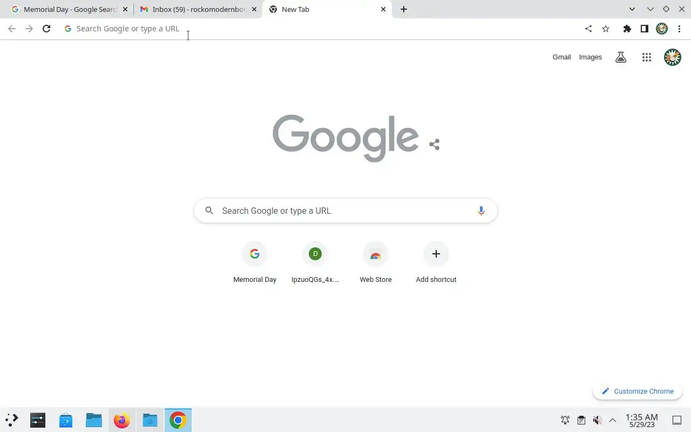Open the system settings taskbar icon
691x432 pixels.
pyautogui.click(x=38, y=420)
